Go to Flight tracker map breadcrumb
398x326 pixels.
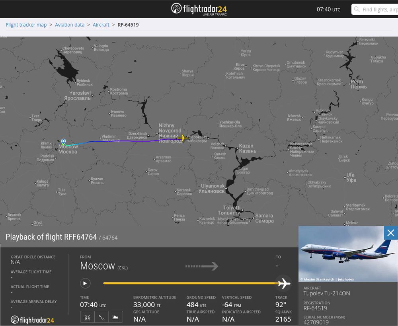coord(26,25)
